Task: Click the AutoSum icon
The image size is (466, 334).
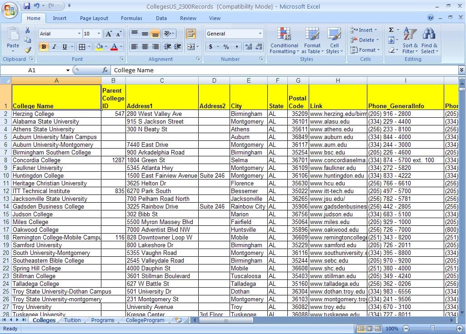Action: 391,30
